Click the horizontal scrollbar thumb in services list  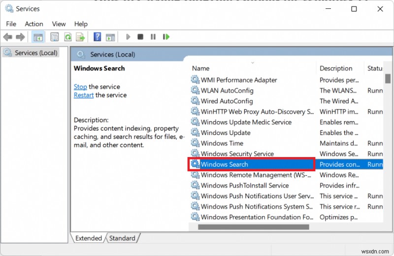tap(254, 227)
